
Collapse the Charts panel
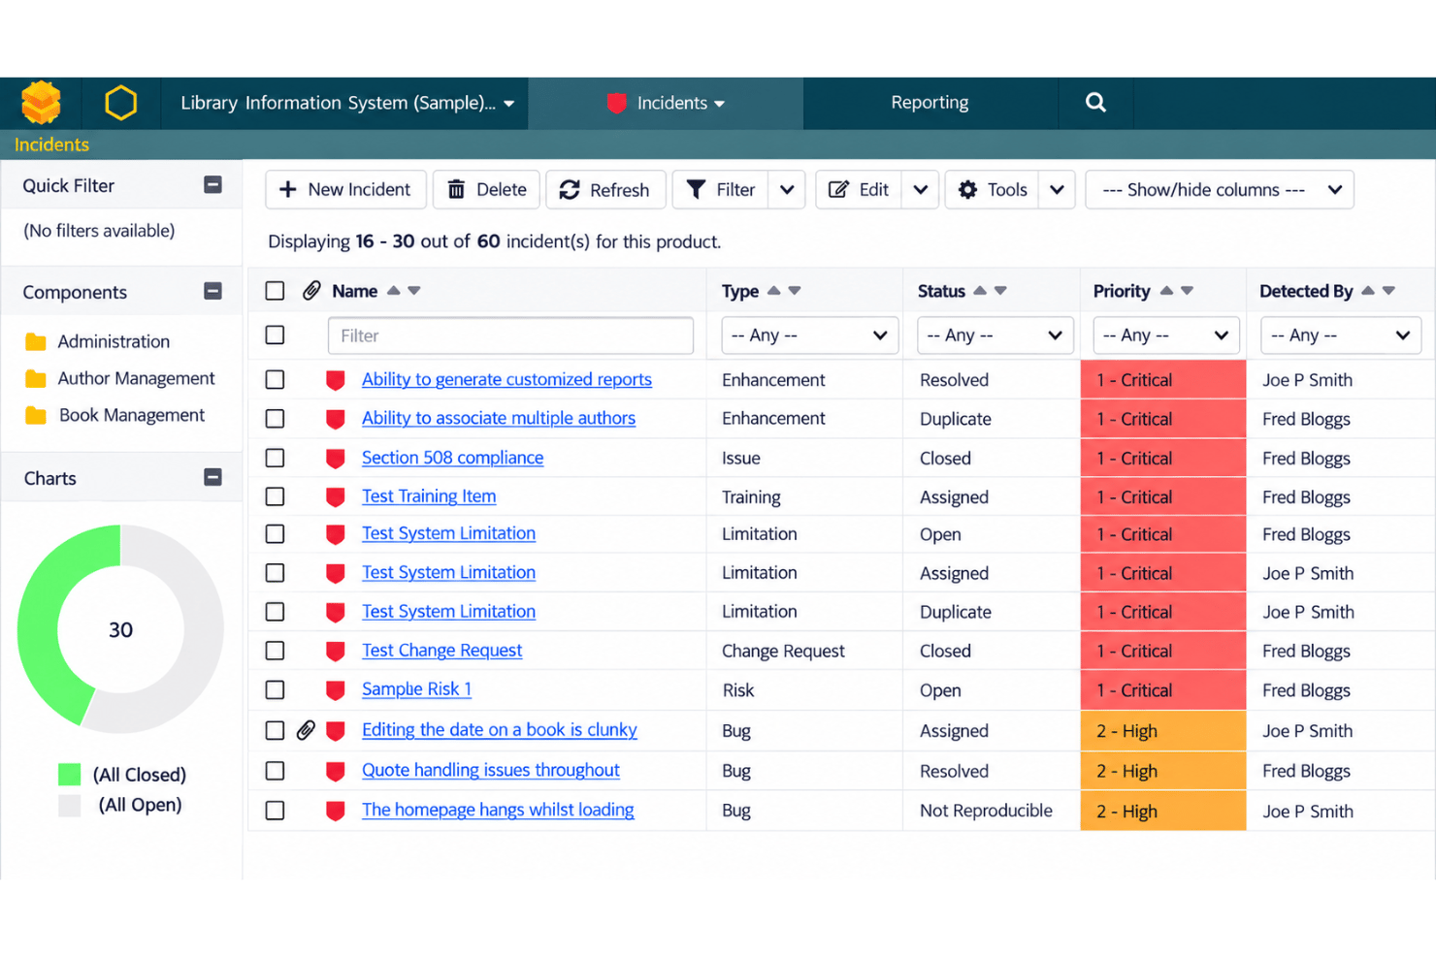click(x=212, y=478)
